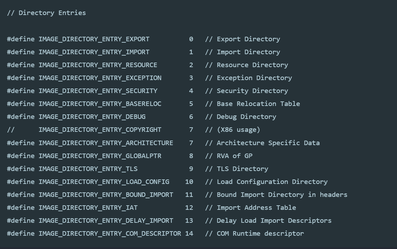Click '// Bound Import Directory in headers' comment
Screen dimensions: 397x249
(276, 194)
